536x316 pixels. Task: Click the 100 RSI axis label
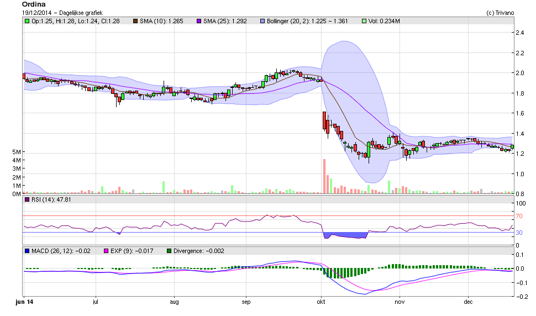point(521,204)
